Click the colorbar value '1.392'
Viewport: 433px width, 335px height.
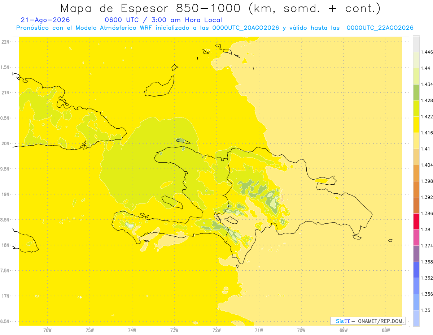pyautogui.click(x=427, y=197)
